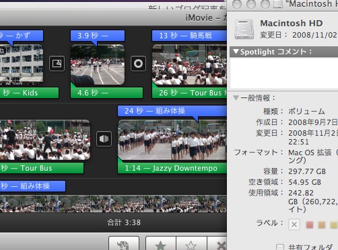Click the 242.82 used space value
Viewport: 338px width, 250px height.
(301, 193)
